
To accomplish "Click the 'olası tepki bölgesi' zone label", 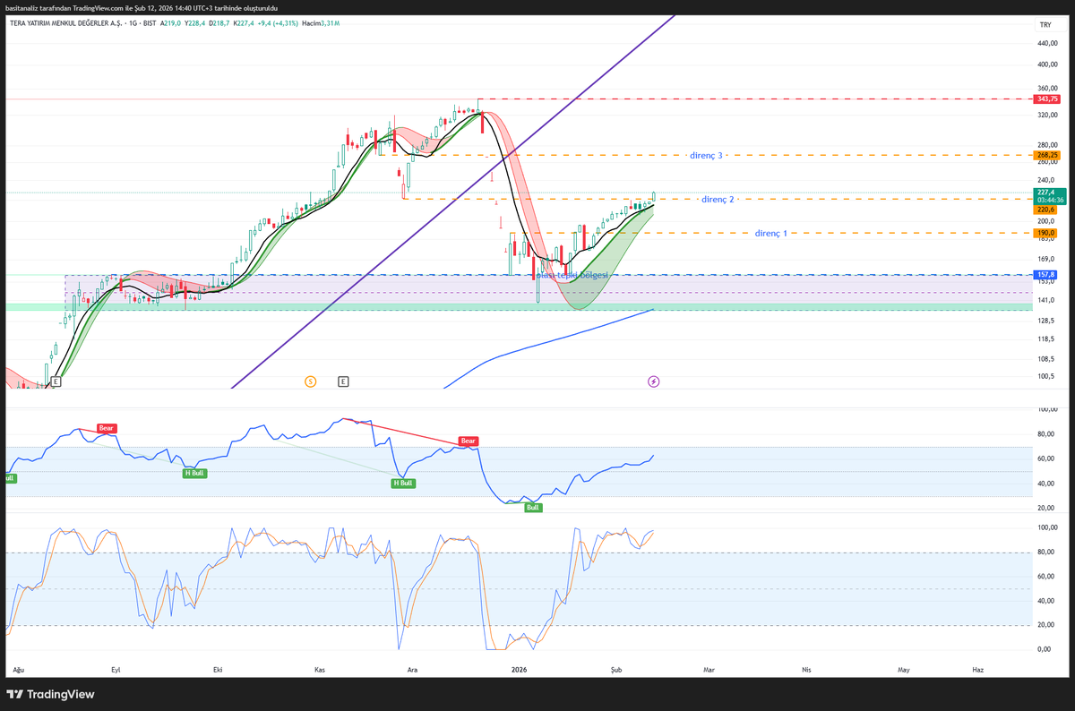I will (x=571, y=275).
